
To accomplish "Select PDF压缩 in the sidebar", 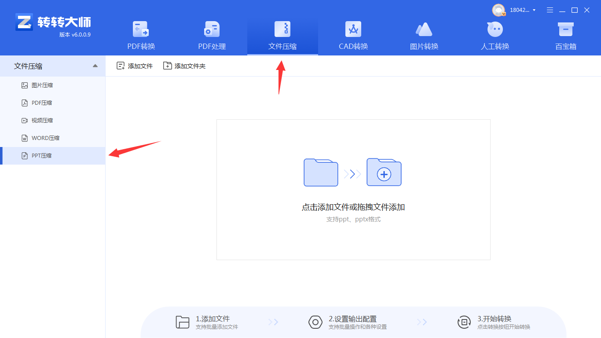I will (x=53, y=103).
